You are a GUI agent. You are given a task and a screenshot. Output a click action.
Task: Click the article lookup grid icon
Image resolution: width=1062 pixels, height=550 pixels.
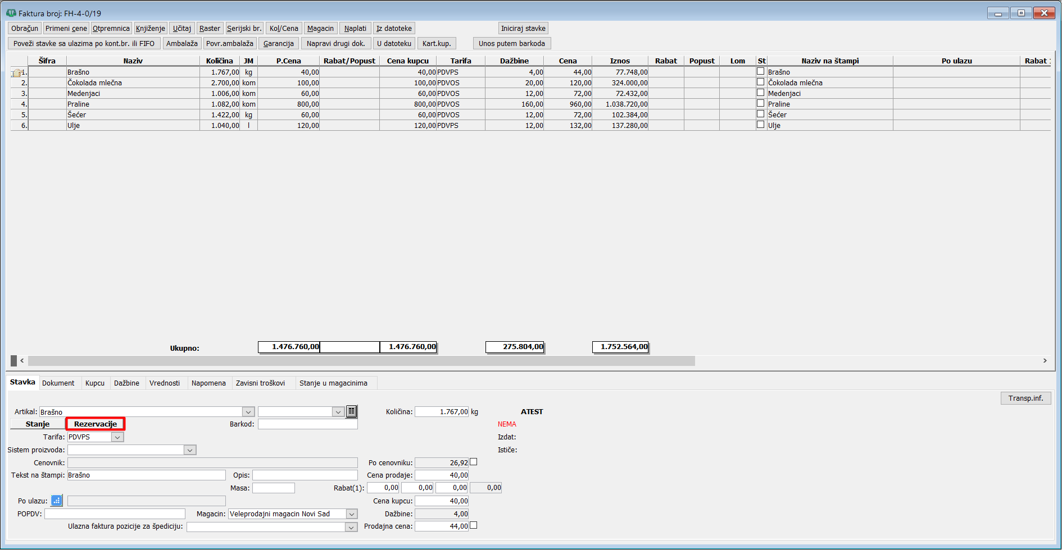[351, 411]
